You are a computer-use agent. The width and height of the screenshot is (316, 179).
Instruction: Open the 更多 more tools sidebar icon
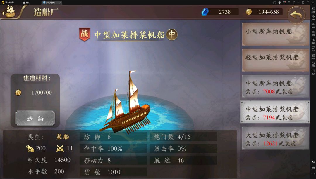pos(313,72)
